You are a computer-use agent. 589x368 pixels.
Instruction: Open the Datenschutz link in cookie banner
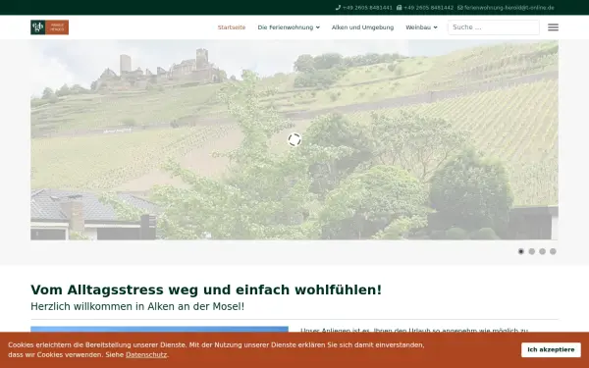pos(146,354)
